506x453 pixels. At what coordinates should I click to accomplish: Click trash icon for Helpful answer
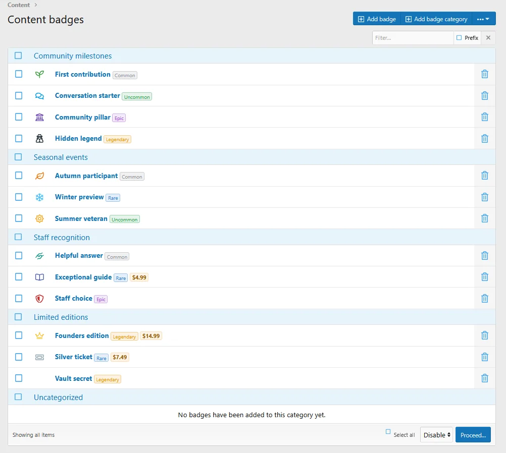[484, 256]
